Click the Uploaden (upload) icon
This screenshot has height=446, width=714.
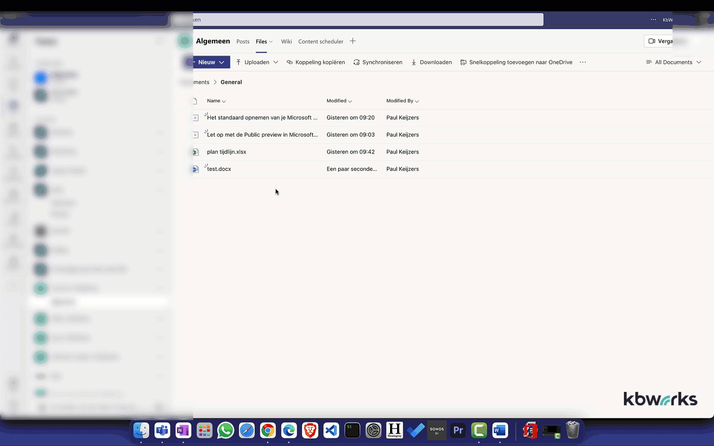(239, 62)
